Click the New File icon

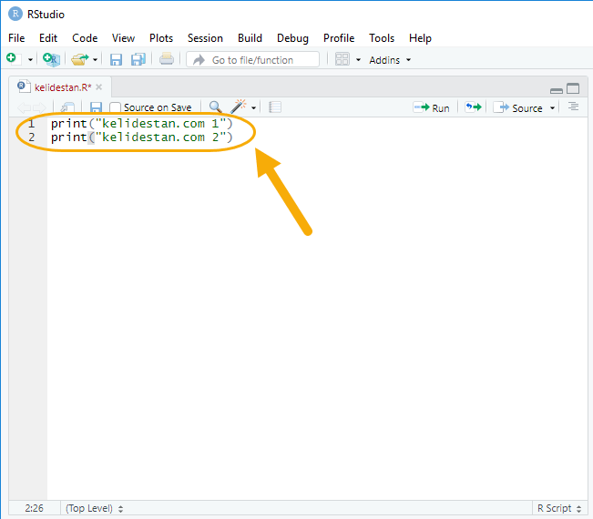coord(13,59)
